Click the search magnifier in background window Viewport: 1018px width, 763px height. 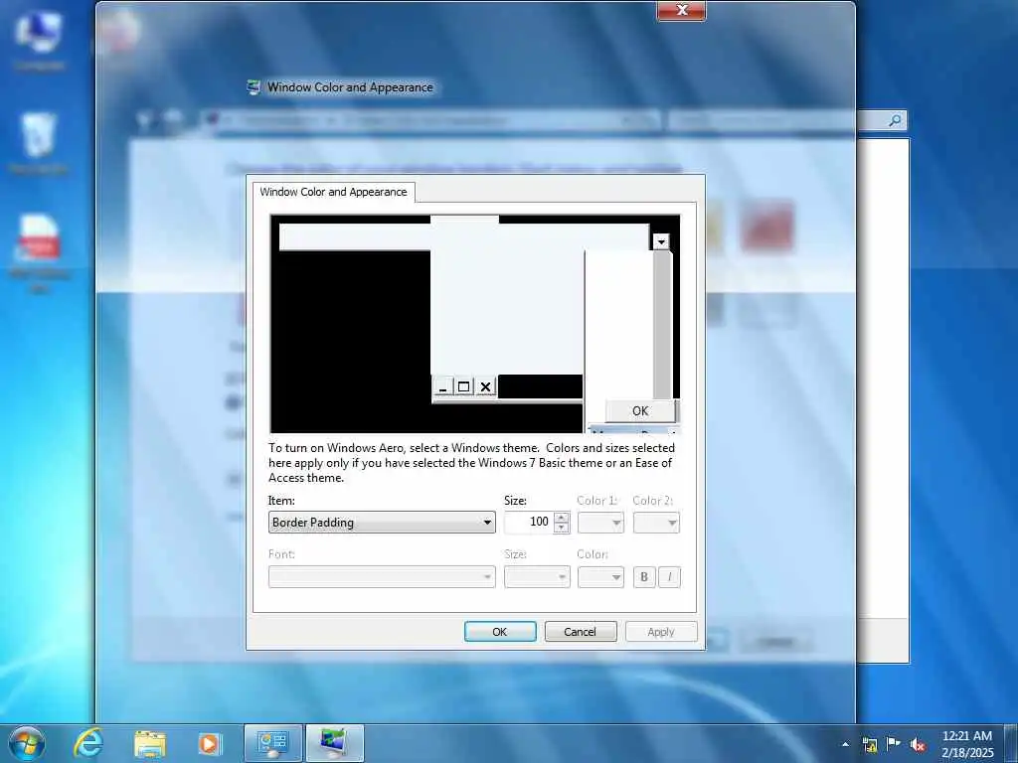(895, 120)
